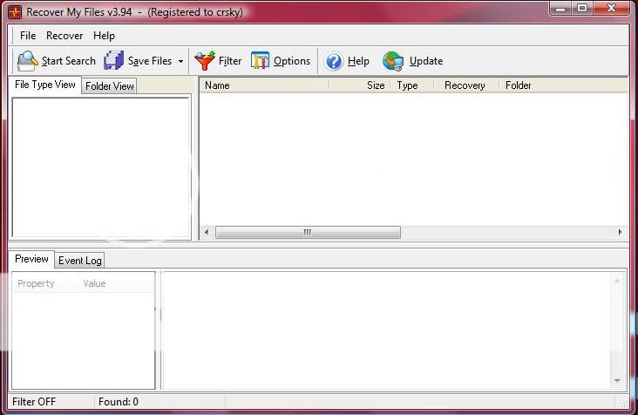Open the Recover menu

[64, 36]
